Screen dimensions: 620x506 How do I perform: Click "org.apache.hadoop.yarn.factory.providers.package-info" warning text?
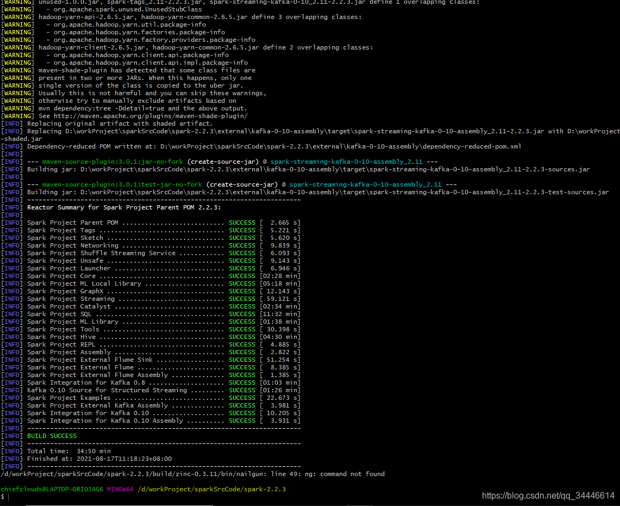[x=155, y=40]
